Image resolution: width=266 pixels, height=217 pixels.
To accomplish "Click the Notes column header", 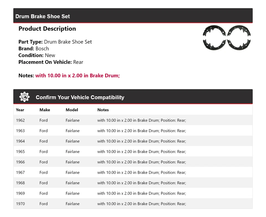I will (103, 110).
